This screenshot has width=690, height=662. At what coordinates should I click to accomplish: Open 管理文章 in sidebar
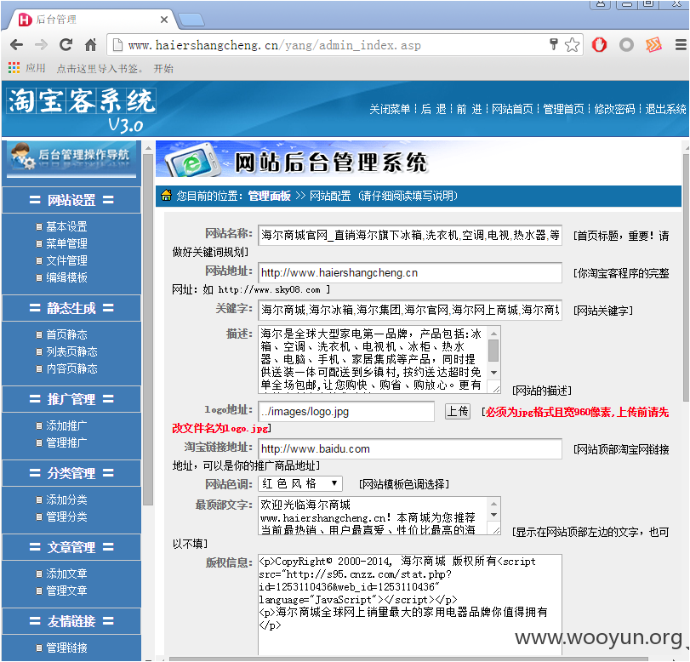click(x=66, y=591)
